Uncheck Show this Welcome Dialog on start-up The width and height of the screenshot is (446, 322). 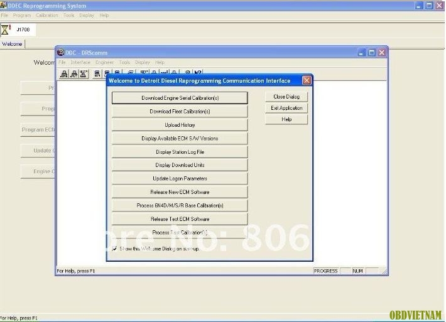tap(114, 249)
